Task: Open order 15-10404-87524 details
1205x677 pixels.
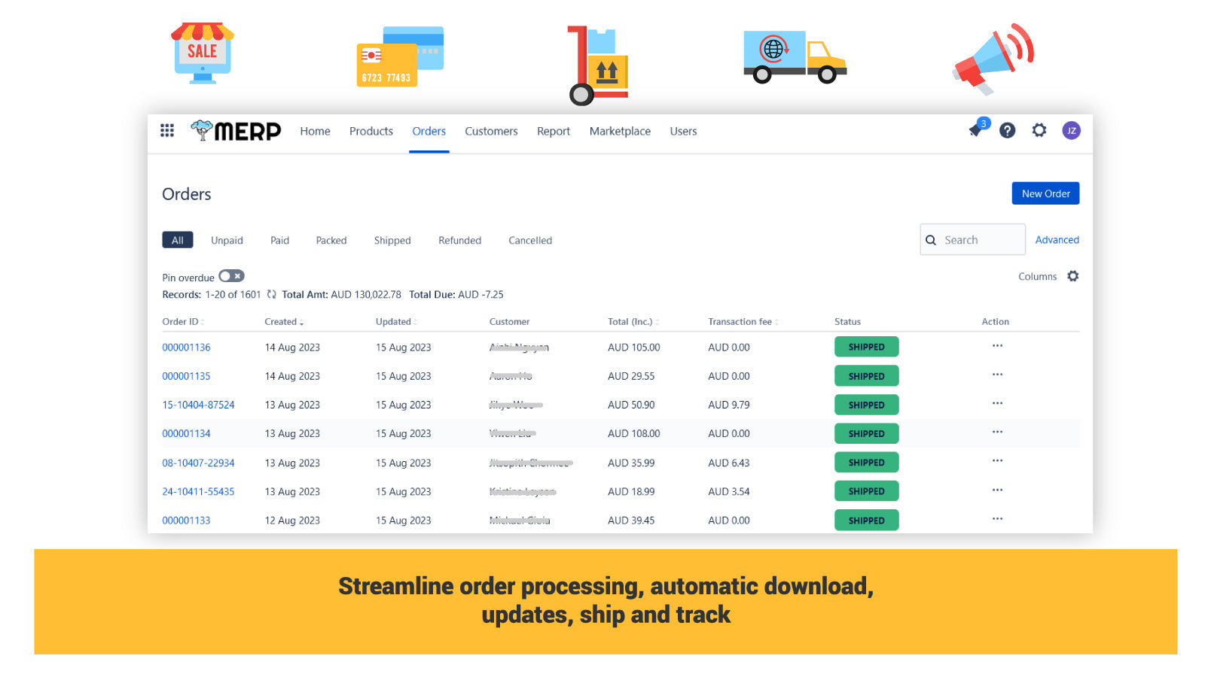Action: click(x=198, y=405)
